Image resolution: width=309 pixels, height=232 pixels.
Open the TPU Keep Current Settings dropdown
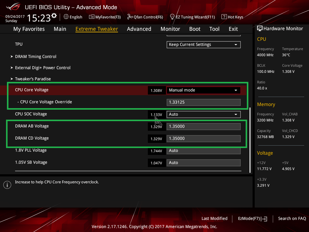tap(204, 45)
